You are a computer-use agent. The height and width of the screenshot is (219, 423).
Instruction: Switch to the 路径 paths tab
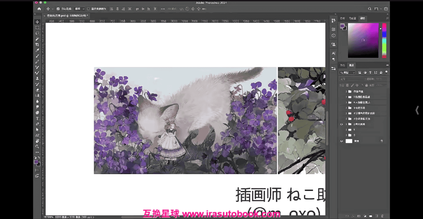[x=342, y=65]
